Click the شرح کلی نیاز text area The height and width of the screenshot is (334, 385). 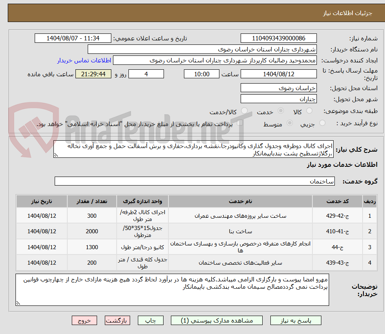(193, 149)
